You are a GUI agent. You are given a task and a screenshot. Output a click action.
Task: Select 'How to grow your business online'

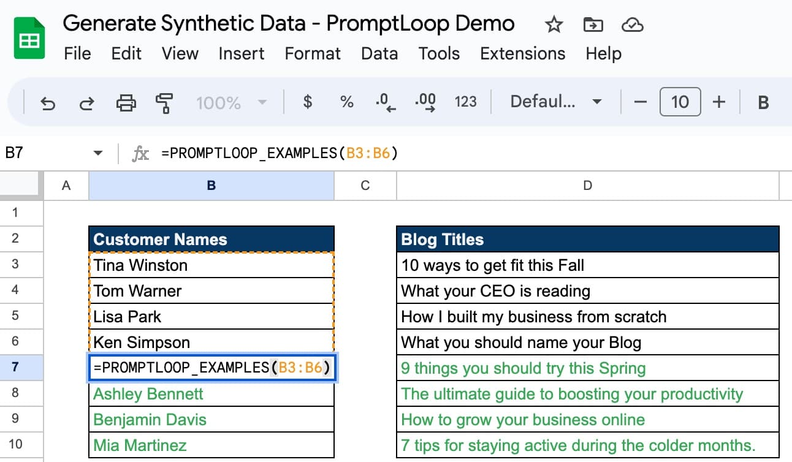[x=588, y=419]
